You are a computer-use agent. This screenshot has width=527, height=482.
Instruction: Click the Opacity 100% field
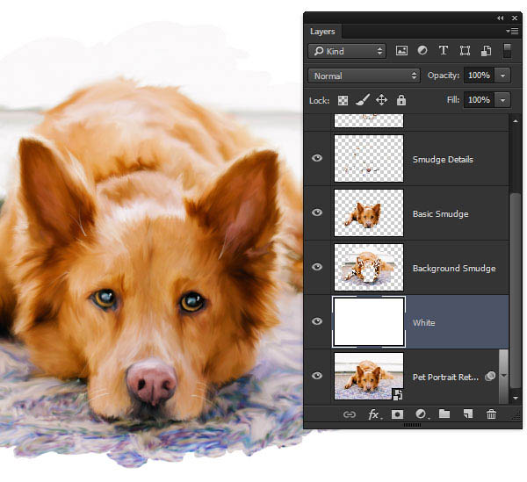[480, 76]
